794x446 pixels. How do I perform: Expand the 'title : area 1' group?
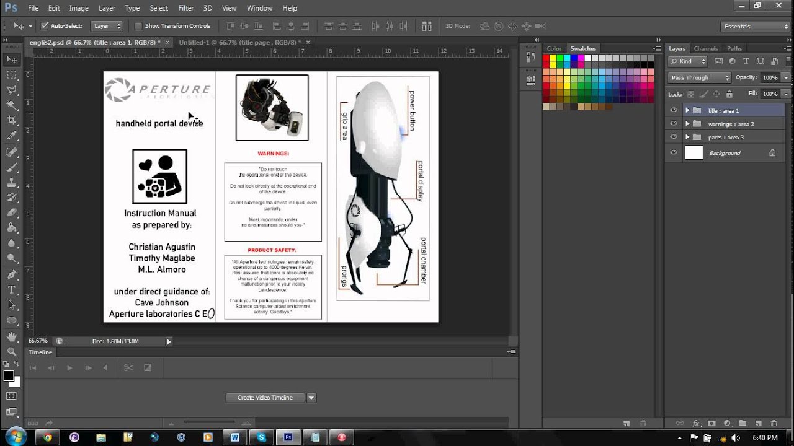click(687, 110)
